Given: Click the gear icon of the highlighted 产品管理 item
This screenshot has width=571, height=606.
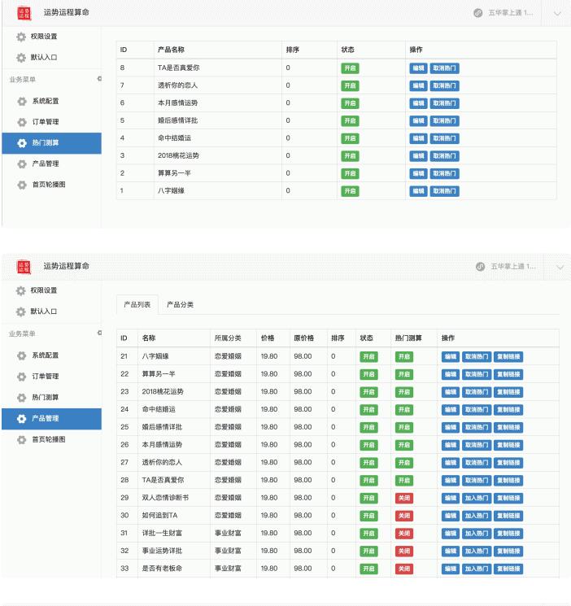Looking at the screenshot, I should click(x=23, y=418).
